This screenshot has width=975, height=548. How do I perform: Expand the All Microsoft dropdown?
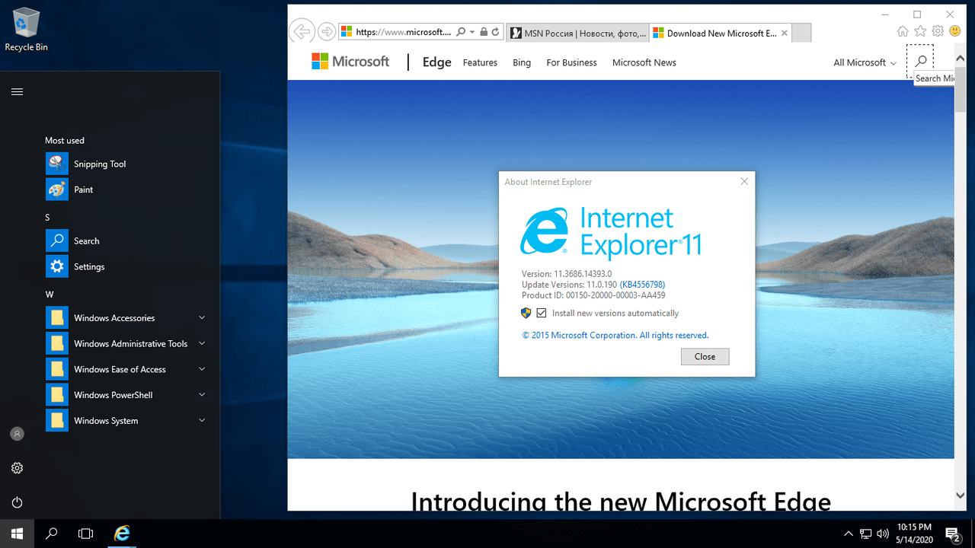pyautogui.click(x=865, y=62)
